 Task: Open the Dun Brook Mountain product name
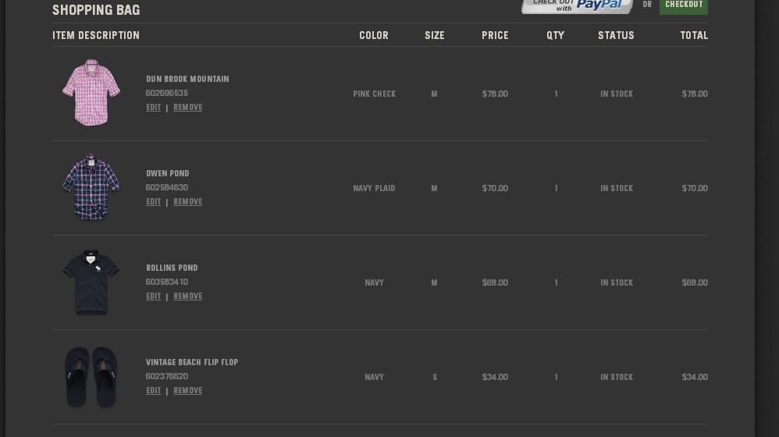[187, 79]
